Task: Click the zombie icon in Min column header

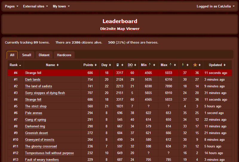Action: pyautogui.click(x=150, y=65)
